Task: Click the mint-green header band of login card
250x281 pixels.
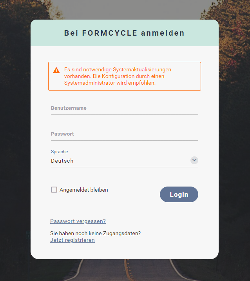Action: tap(125, 33)
